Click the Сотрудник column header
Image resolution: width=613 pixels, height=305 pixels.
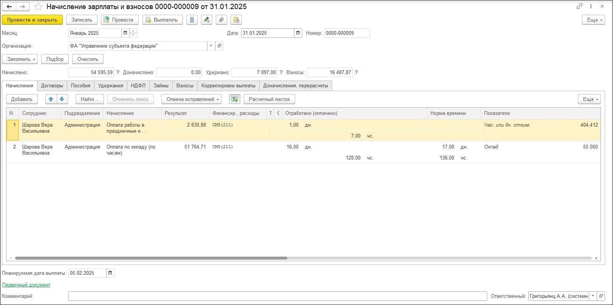coord(40,113)
